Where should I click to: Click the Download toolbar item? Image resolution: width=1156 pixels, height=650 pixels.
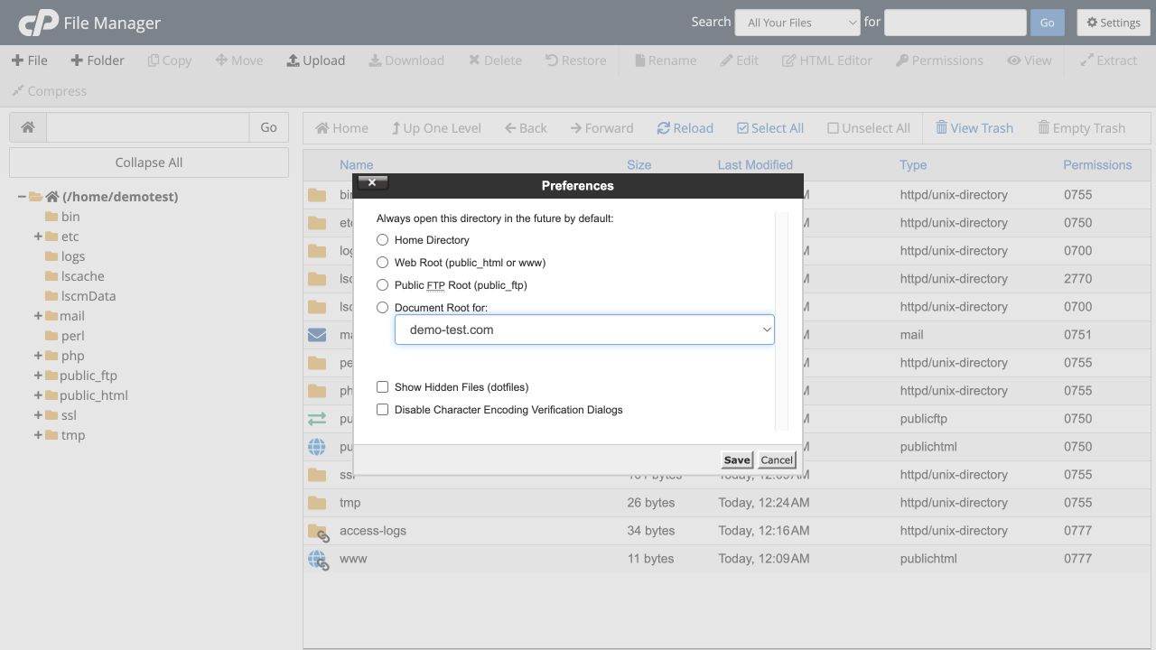pos(406,60)
